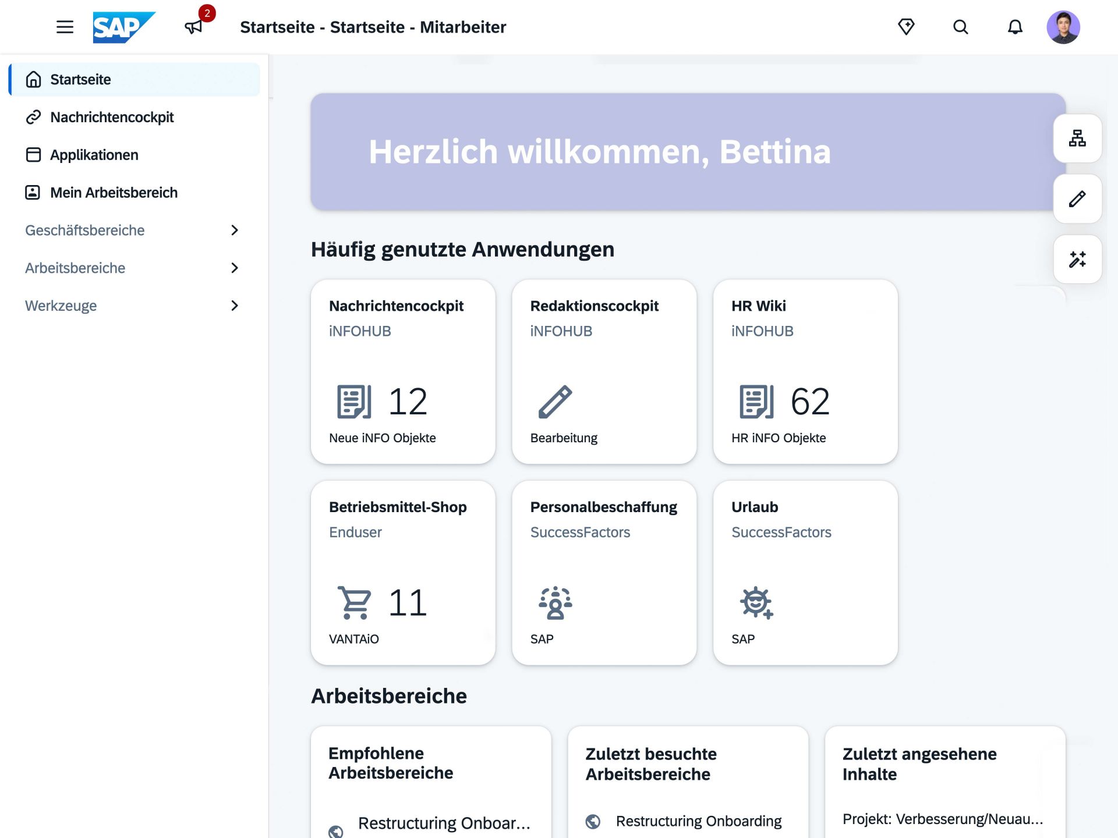Open the Betriebsmittel-Shop tile title
This screenshot has width=1118, height=838.
click(x=398, y=507)
